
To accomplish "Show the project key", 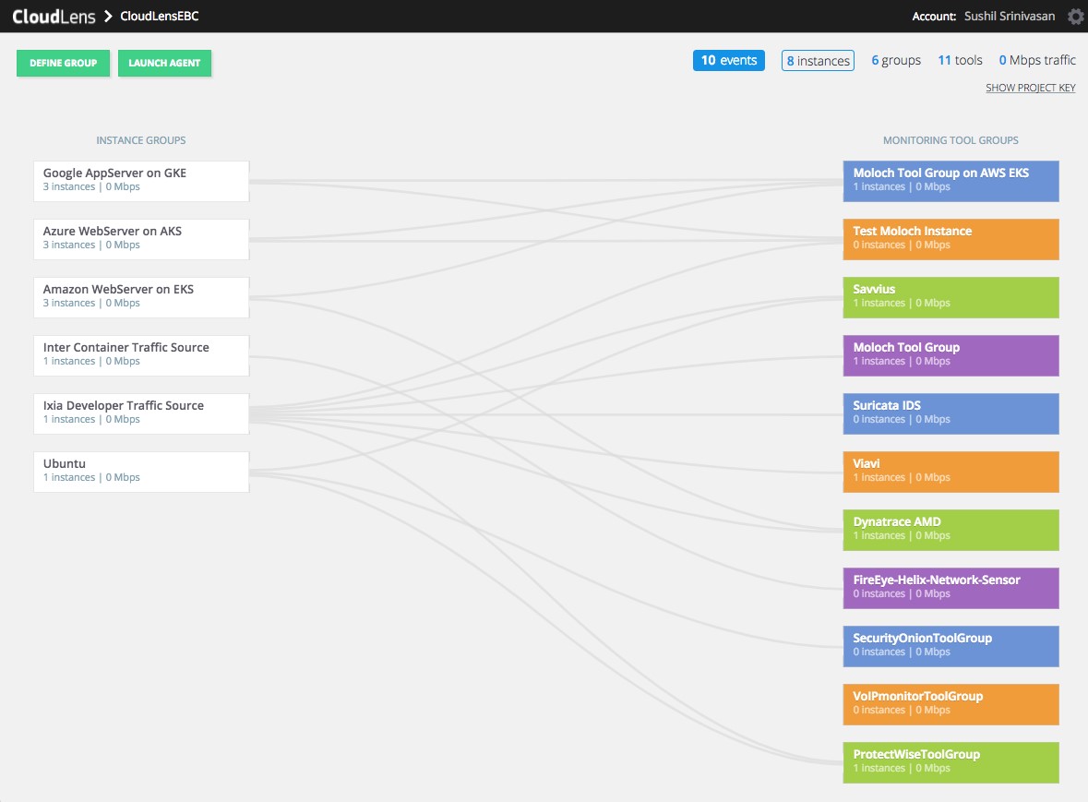I will coord(1030,87).
